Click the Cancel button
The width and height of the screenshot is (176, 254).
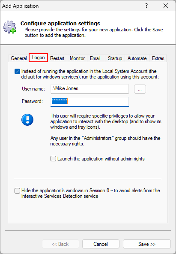pos(101,244)
